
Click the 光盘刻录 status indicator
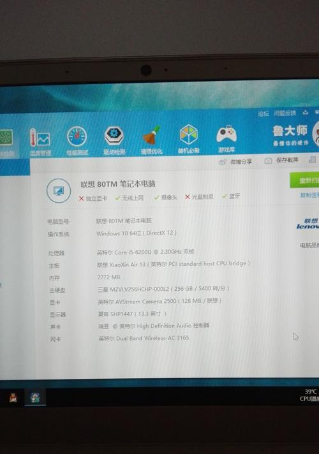(x=199, y=197)
